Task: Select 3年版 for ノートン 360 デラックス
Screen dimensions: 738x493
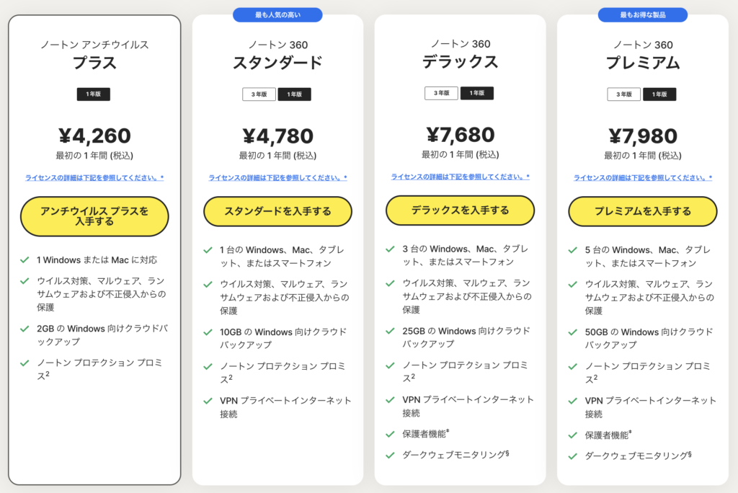Action: (441, 93)
